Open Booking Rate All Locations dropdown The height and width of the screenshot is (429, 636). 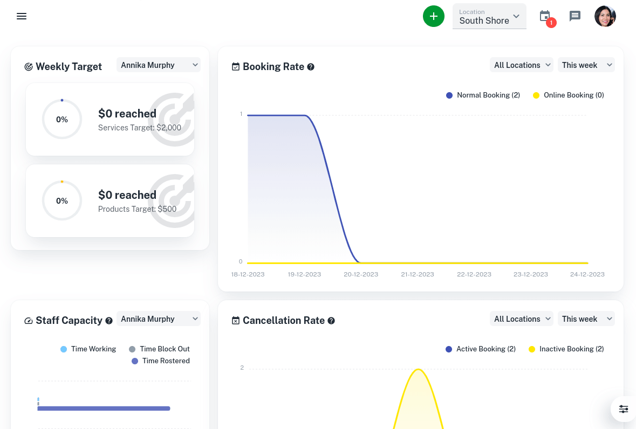(x=522, y=65)
